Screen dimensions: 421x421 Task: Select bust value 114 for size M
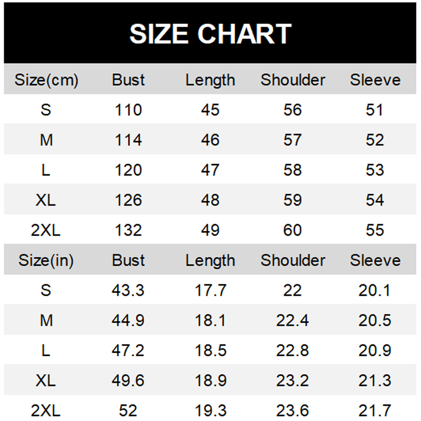point(128,140)
